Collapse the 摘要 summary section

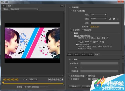72,33
